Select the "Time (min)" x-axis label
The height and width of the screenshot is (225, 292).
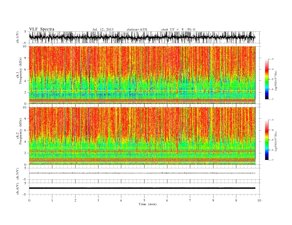pos(147,204)
